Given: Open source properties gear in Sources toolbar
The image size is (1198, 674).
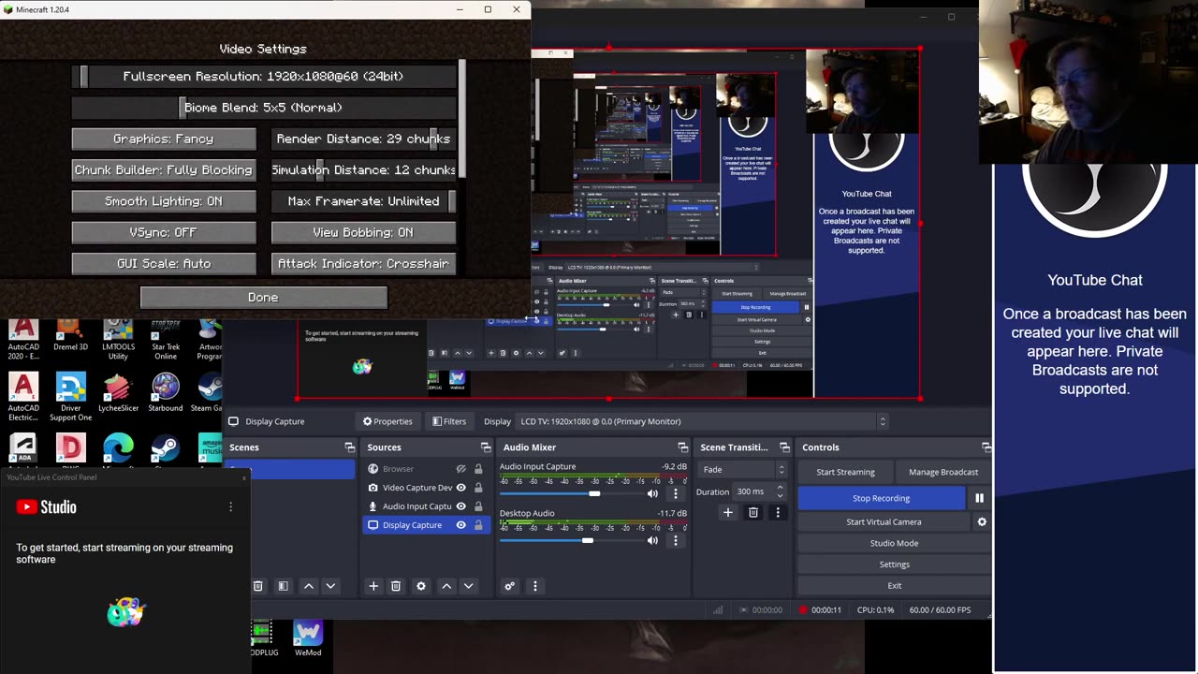Looking at the screenshot, I should (x=421, y=586).
